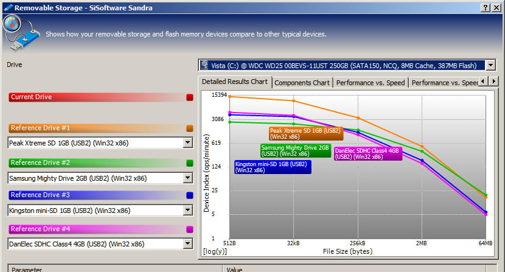
Task: Click the 619 y-axis value
Action: point(216,143)
